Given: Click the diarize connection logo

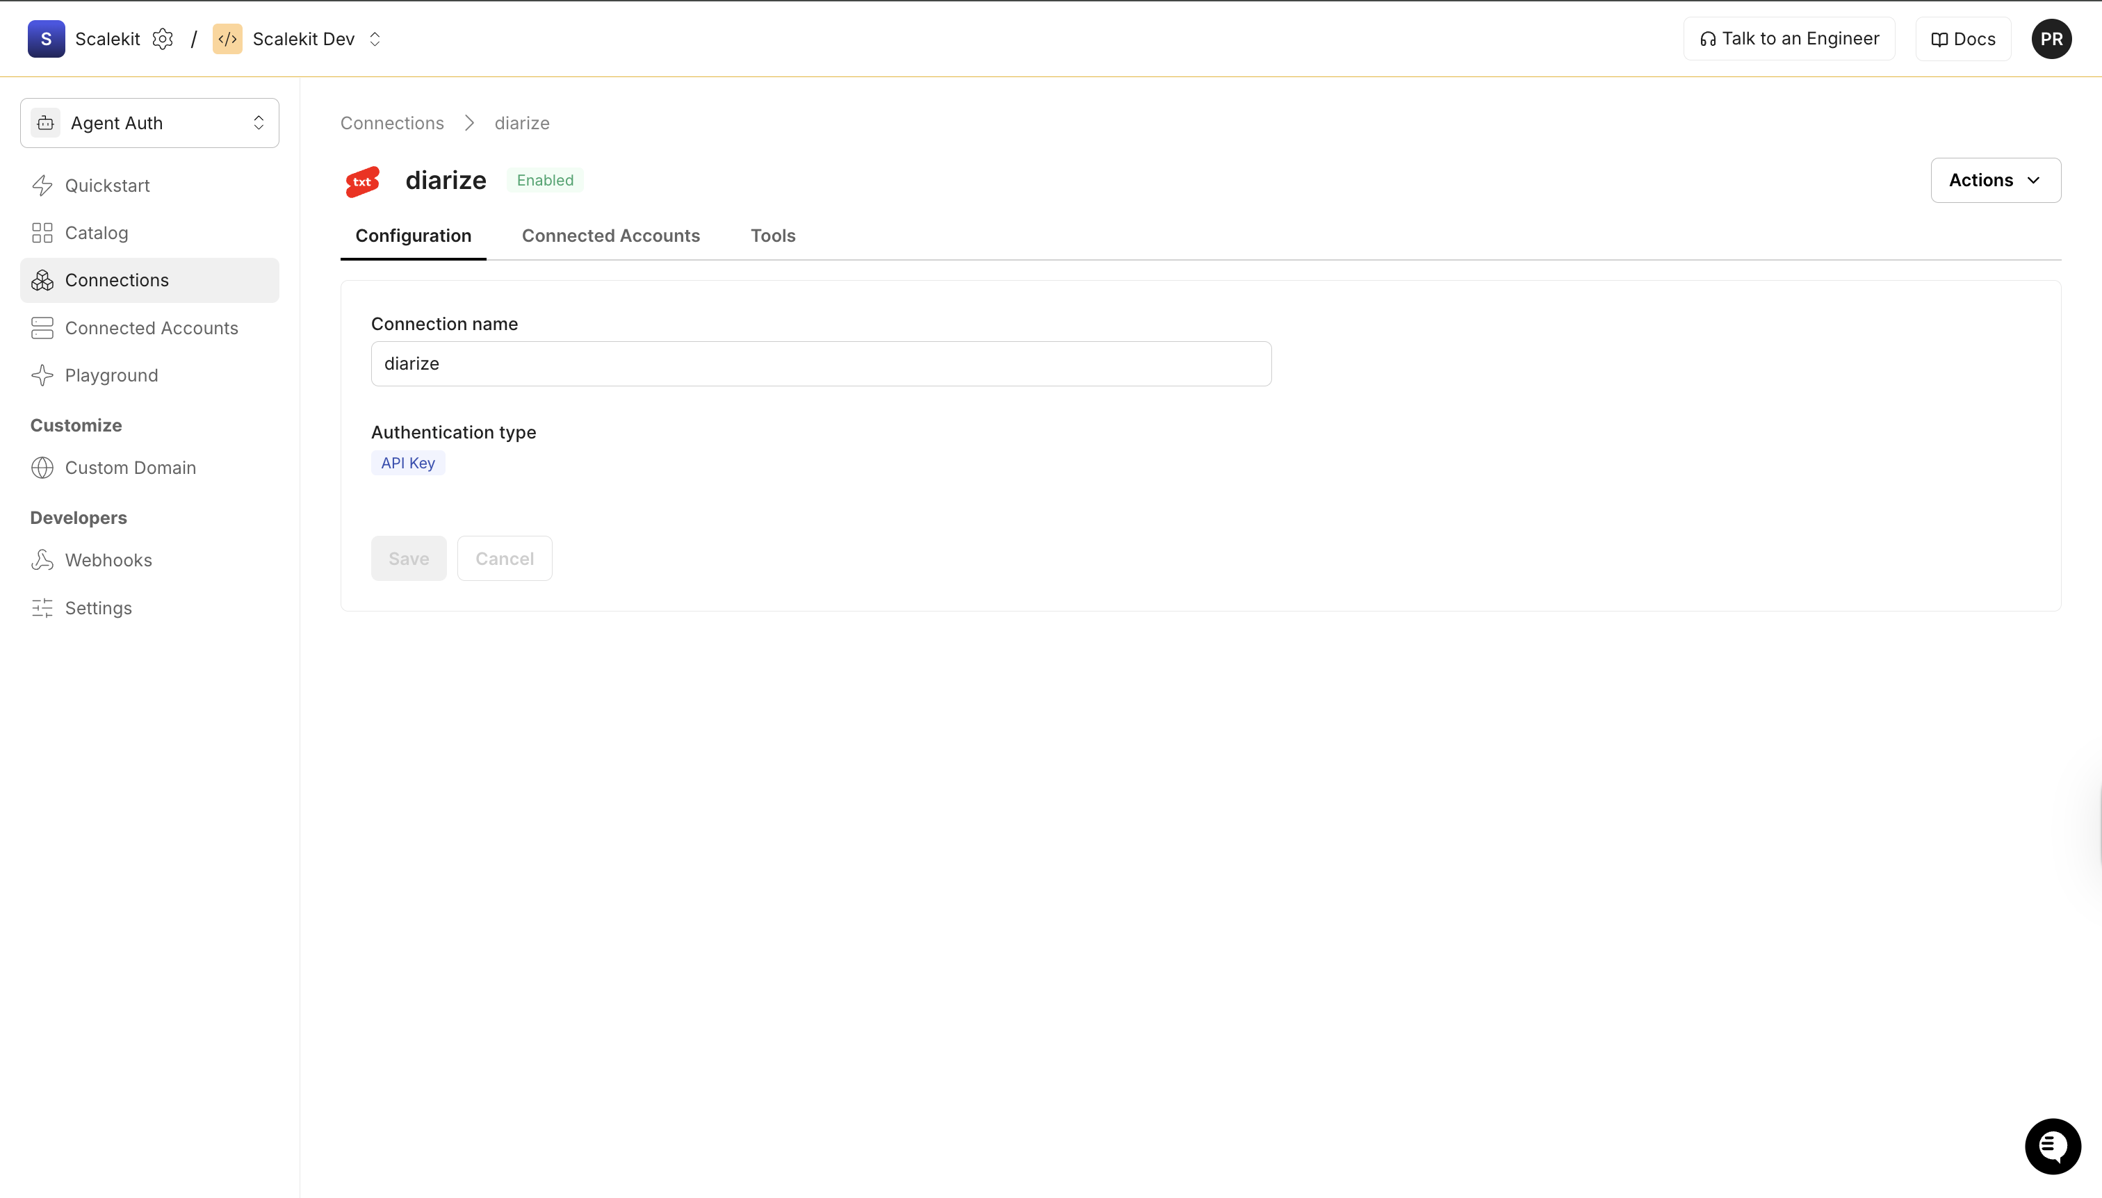Looking at the screenshot, I should [x=363, y=181].
